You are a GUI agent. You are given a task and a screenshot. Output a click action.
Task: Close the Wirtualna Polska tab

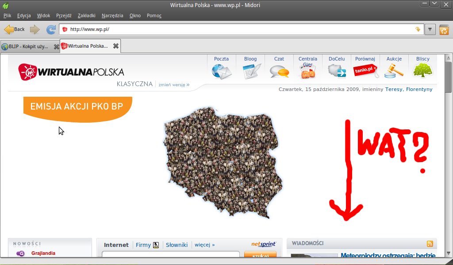pyautogui.click(x=116, y=46)
